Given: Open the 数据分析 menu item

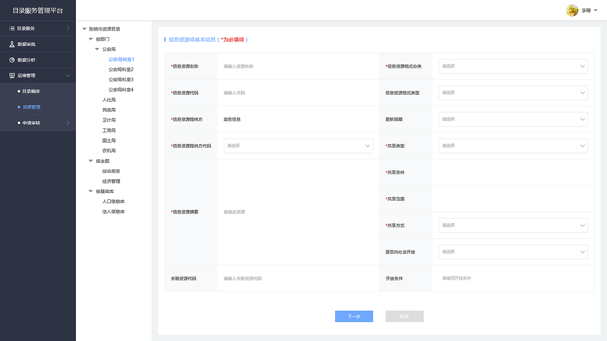Looking at the screenshot, I should [38, 60].
